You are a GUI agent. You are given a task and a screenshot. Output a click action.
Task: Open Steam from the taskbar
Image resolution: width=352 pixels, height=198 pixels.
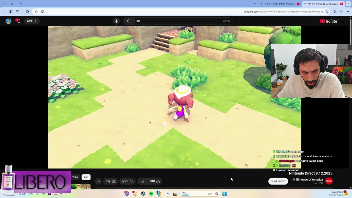tap(143, 194)
